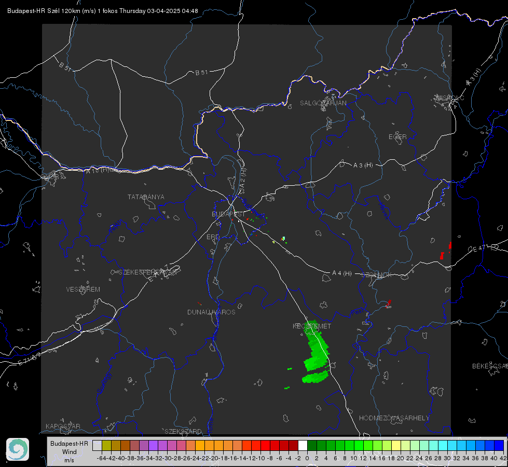Click the small red echo southeast of Szolnok

pyautogui.click(x=389, y=304)
